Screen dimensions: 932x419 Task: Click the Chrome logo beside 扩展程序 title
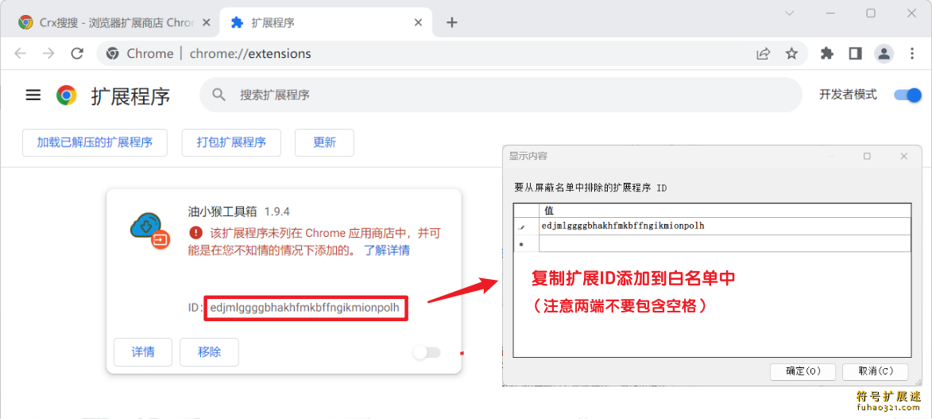click(x=67, y=95)
